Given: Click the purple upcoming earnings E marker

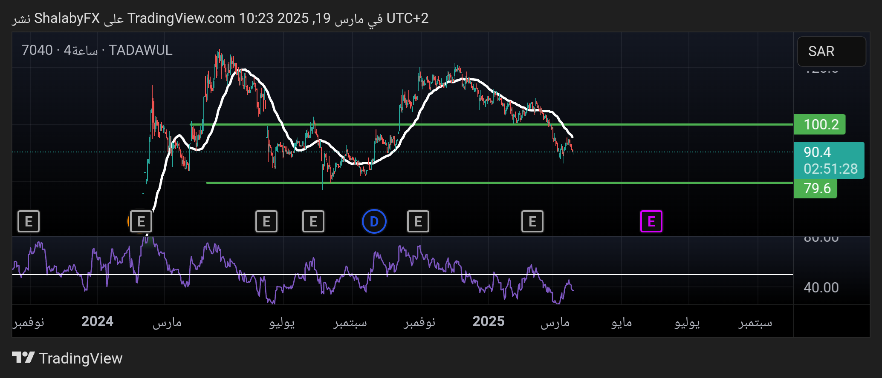Looking at the screenshot, I should click(x=651, y=221).
